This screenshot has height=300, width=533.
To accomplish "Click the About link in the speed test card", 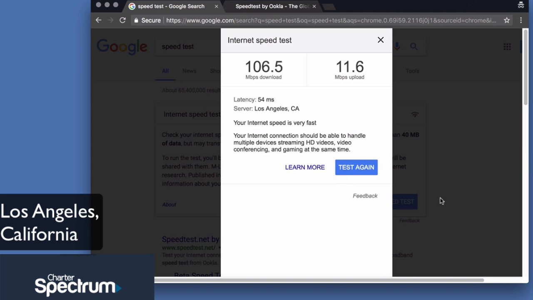I will tap(169, 205).
